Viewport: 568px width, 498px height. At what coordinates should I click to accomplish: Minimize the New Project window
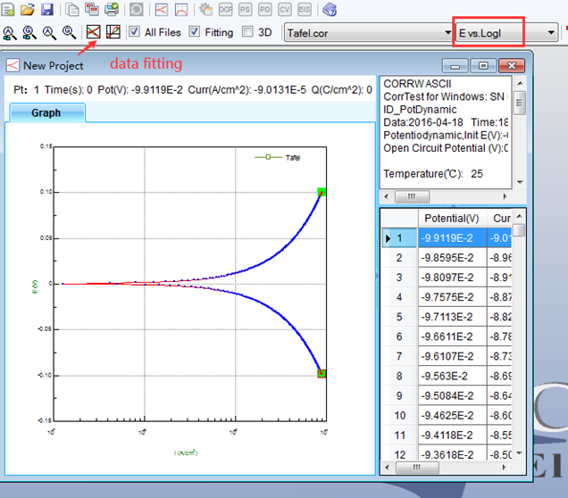coord(455,66)
